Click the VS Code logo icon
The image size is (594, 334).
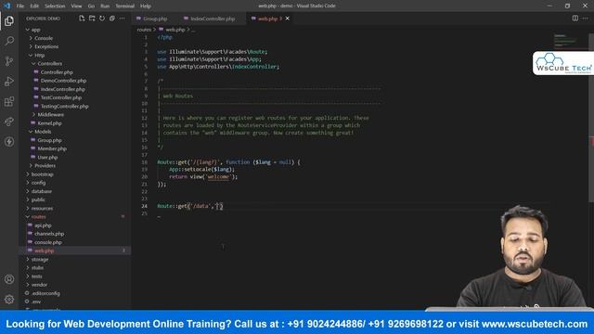6,6
